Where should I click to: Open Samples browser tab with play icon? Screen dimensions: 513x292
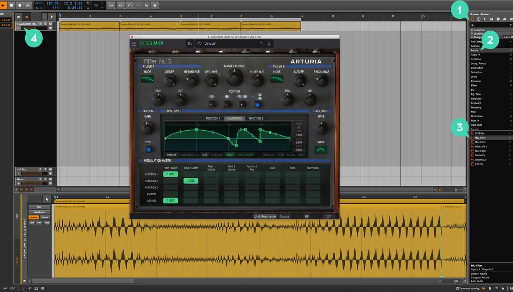485,19
